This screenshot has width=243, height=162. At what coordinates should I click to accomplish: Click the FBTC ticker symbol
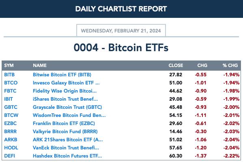pos(10,91)
